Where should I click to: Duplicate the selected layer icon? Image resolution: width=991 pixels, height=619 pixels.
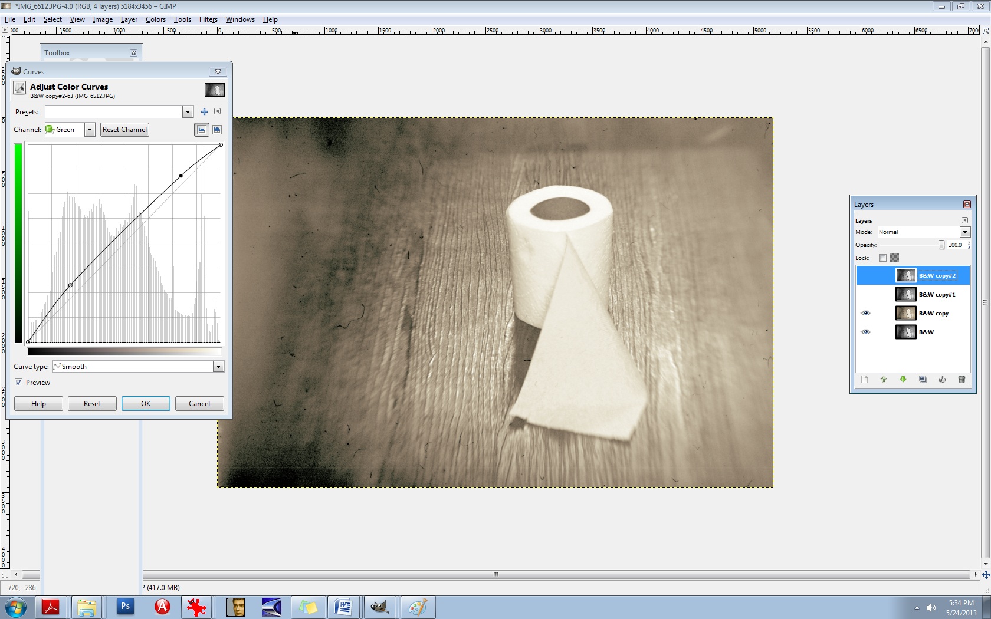tap(923, 380)
